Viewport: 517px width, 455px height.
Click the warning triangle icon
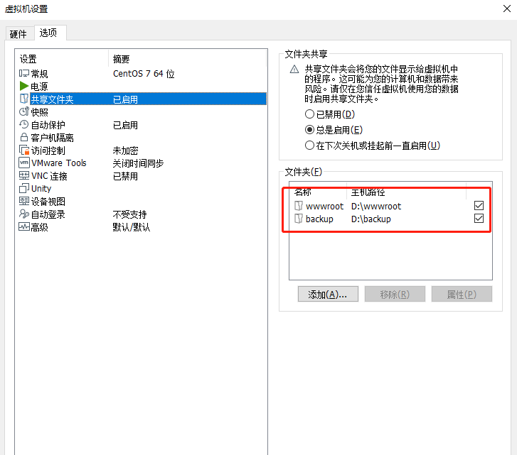click(294, 70)
